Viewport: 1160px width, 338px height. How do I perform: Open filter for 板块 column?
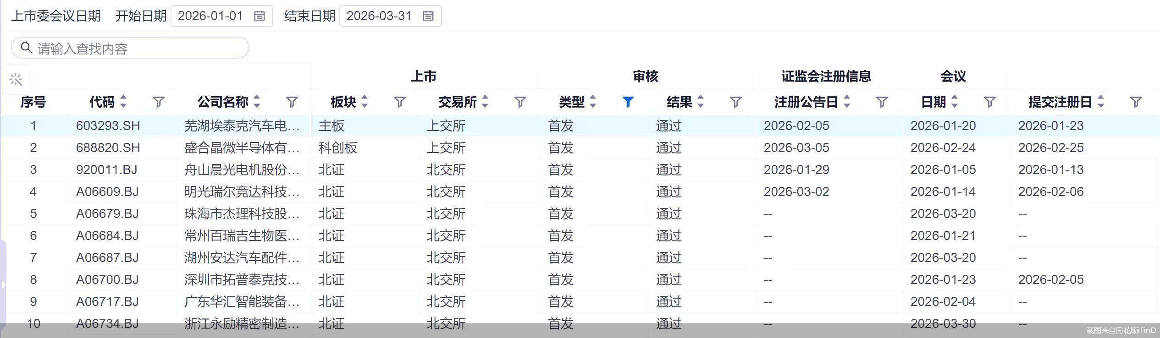[399, 102]
